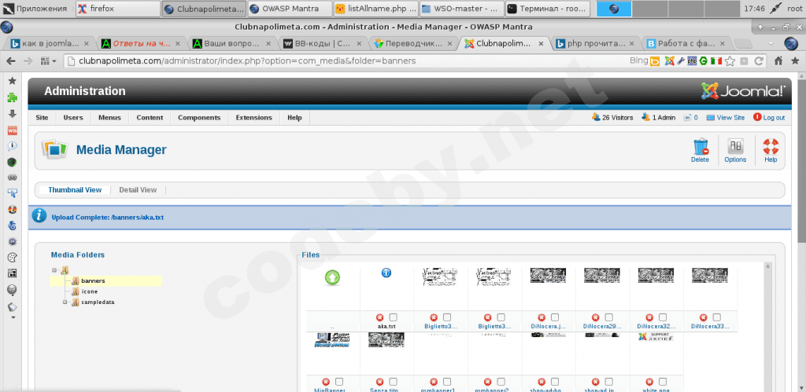
Task: Tick the checkbox for DiNocera29...
Action: pos(608,317)
